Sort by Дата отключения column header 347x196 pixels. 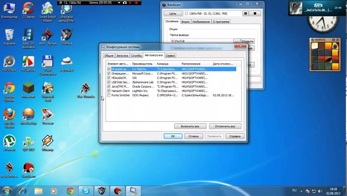pos(224,64)
